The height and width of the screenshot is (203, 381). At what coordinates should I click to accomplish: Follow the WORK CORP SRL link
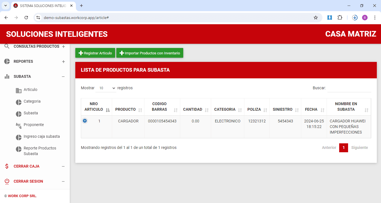pyautogui.click(x=22, y=196)
